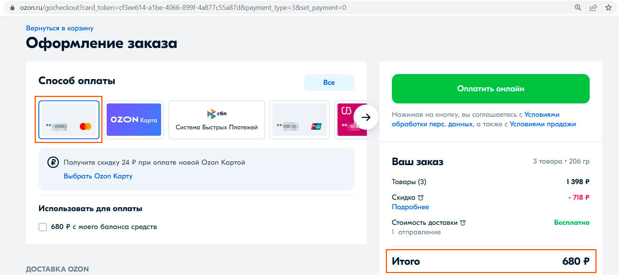
Task: Enable paying 680 ₽ from balance checkbox
Action: tap(43, 227)
